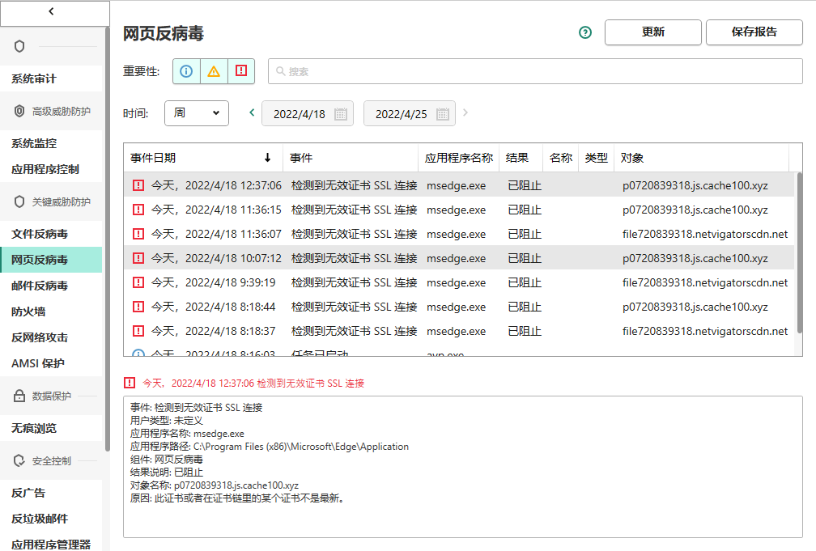Open 文件反病毒 in the sidebar
816x551 pixels.
click(x=40, y=234)
